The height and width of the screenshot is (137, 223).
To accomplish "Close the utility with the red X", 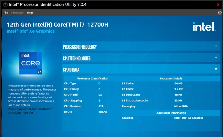I will [x=218, y=5].
